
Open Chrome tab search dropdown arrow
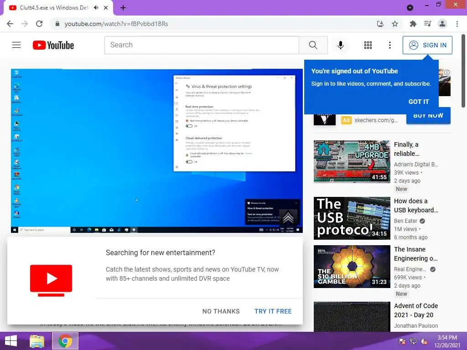click(410, 8)
